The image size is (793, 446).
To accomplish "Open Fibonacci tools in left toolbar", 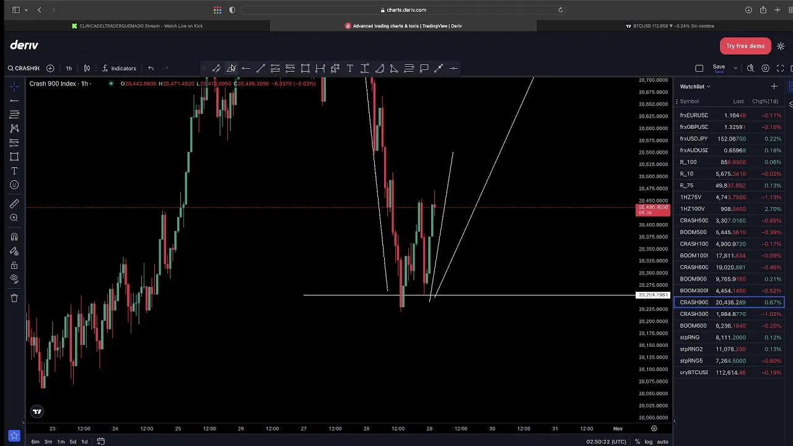I will [x=14, y=115].
